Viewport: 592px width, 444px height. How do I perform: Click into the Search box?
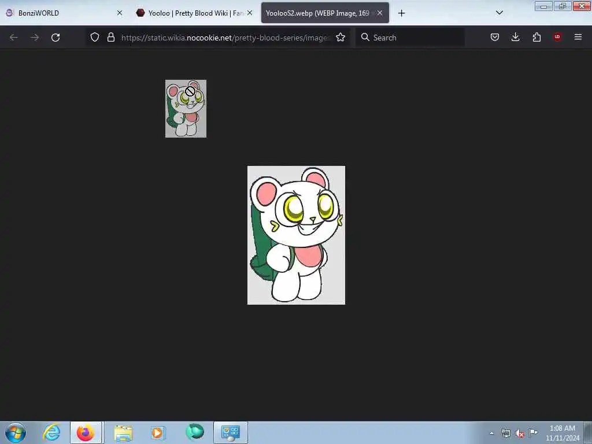(x=410, y=38)
